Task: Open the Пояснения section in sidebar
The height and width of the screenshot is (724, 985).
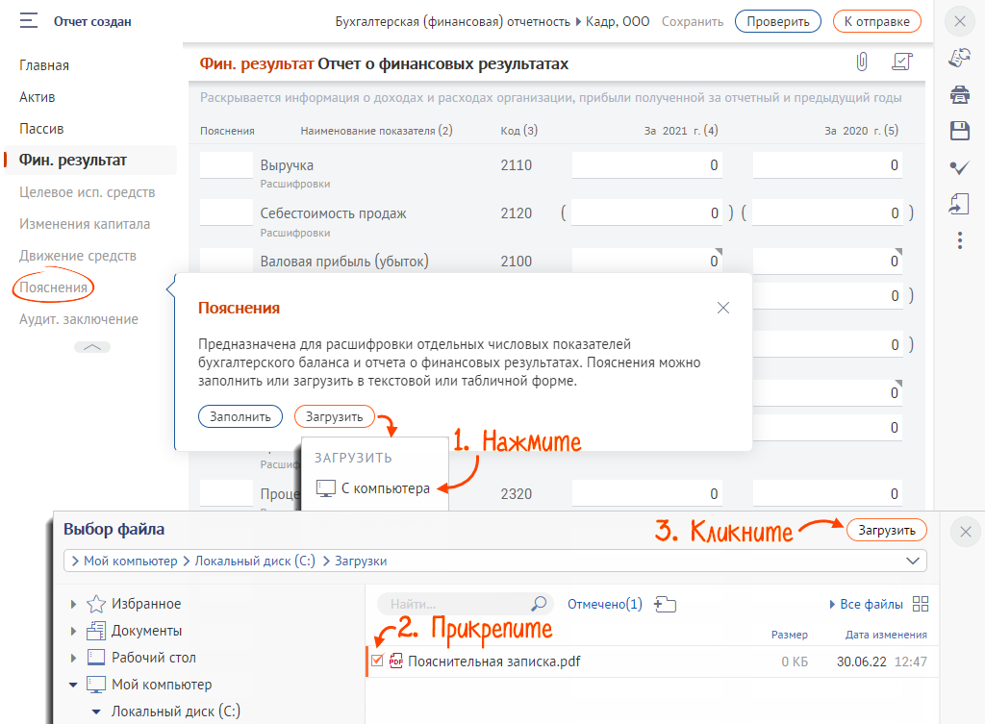Action: (53, 287)
